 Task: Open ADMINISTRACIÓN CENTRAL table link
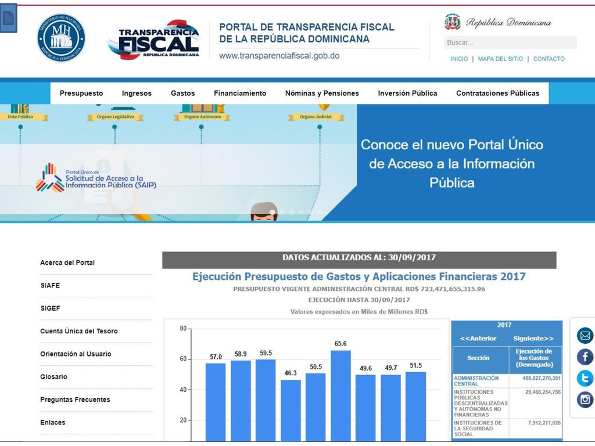pos(476,381)
